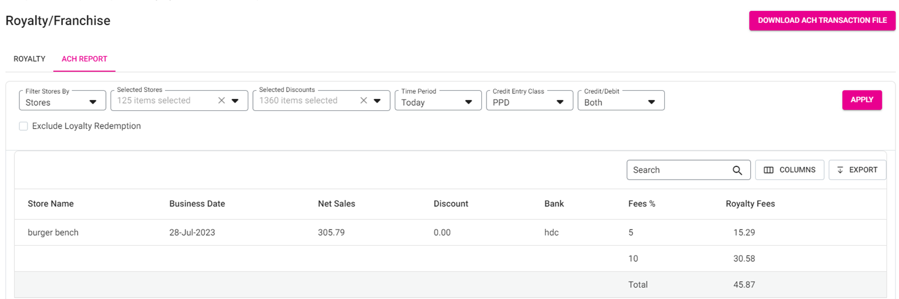Expand the Time Period dropdown
899x299 pixels.
coord(438,102)
